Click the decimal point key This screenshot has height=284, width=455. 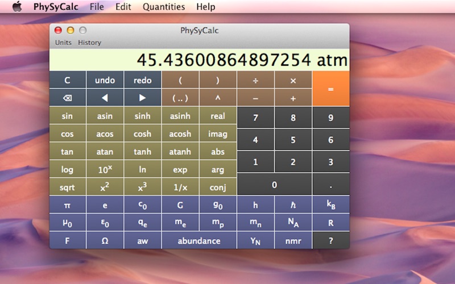(331, 184)
